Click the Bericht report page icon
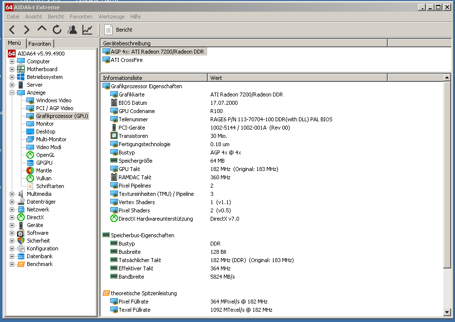The width and height of the screenshot is (455, 322). point(109,30)
